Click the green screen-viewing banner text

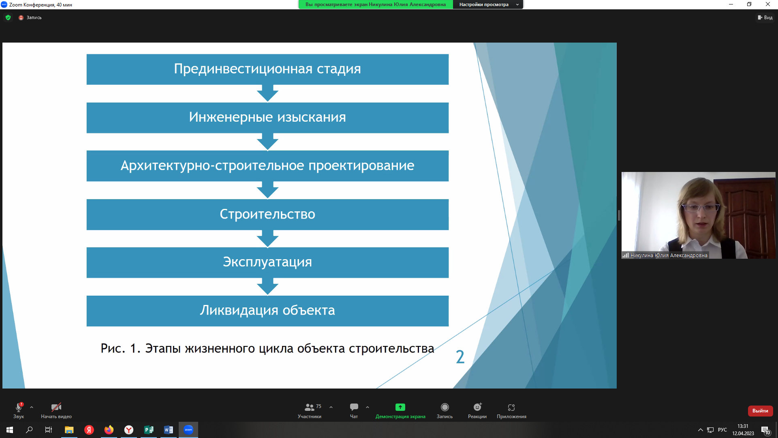click(376, 4)
